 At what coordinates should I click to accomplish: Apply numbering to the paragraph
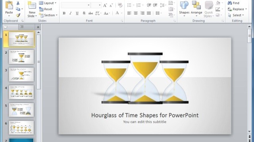point(139,5)
